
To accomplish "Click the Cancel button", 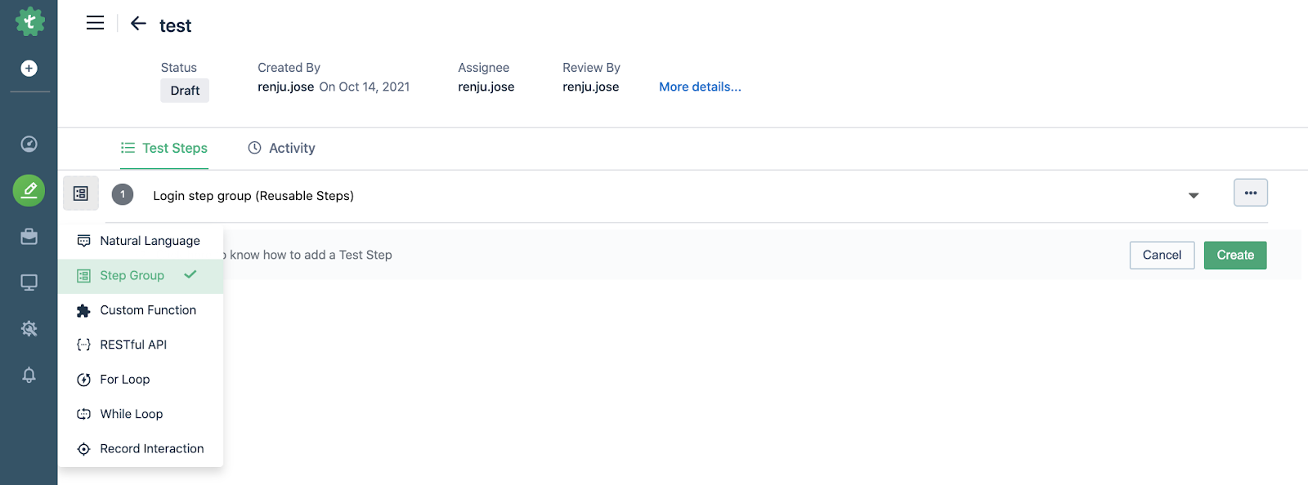I will 1162,255.
